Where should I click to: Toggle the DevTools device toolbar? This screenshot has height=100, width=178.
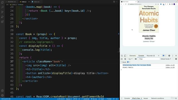(125, 56)
